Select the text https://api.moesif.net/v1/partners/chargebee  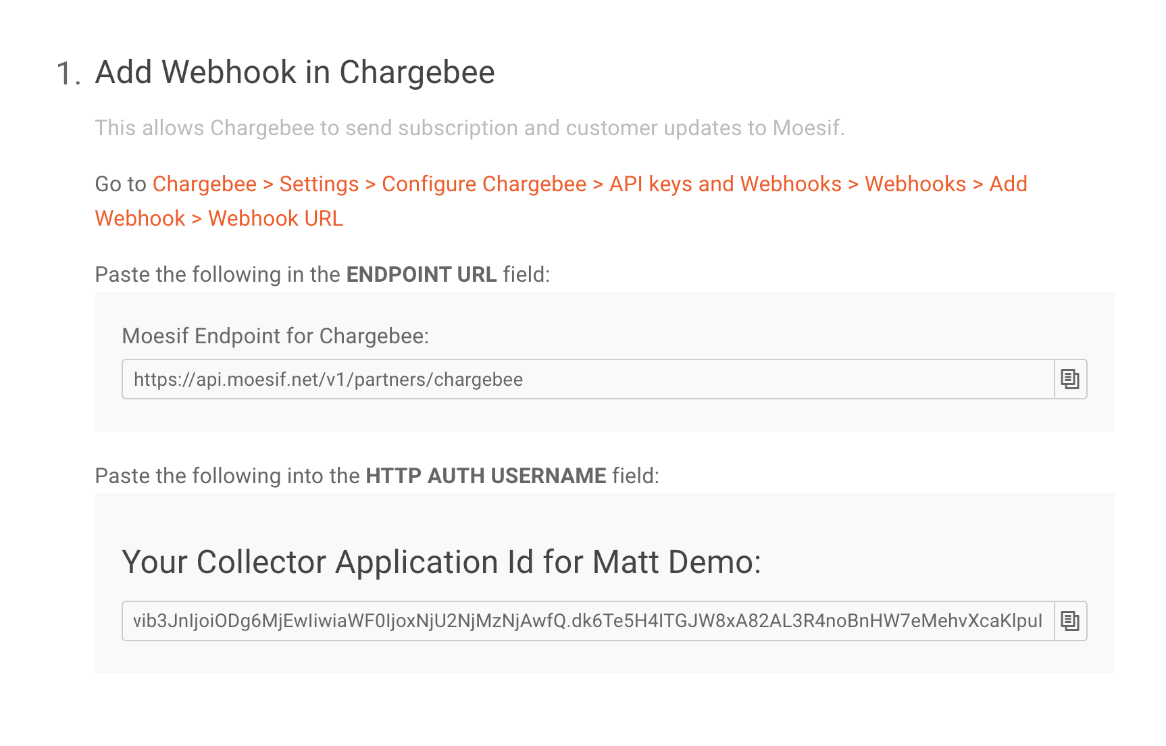point(328,379)
